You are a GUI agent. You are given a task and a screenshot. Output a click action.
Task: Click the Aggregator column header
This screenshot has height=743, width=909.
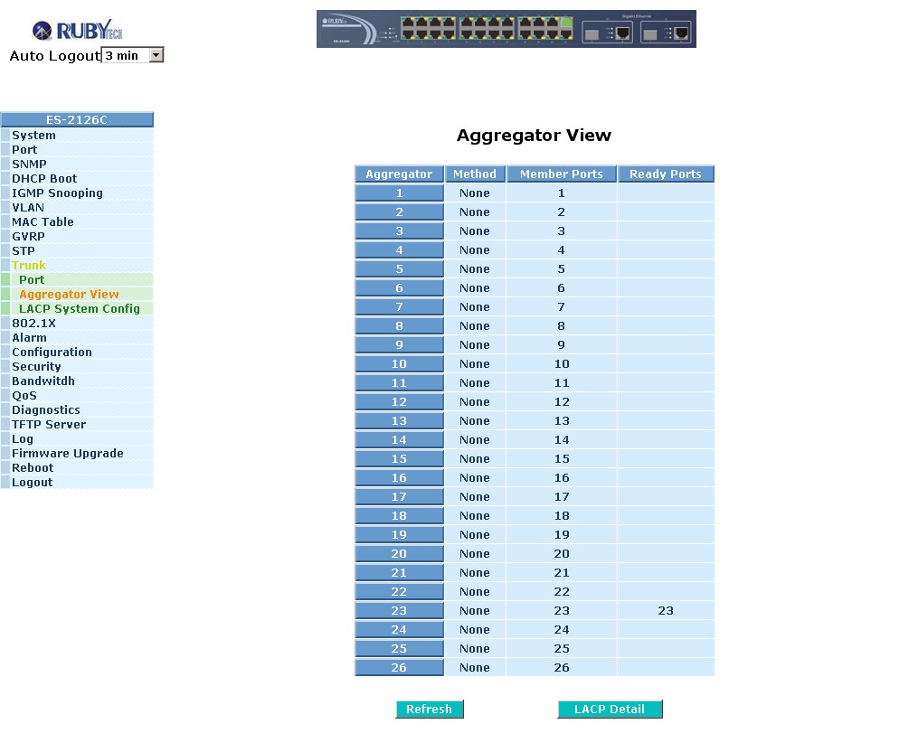(399, 174)
